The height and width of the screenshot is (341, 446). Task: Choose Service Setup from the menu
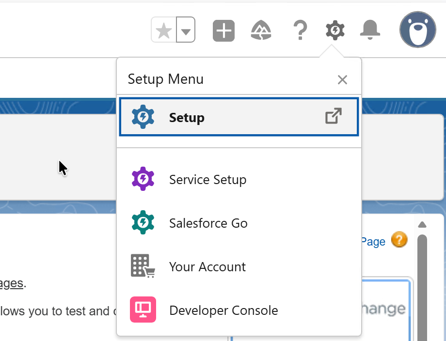coord(207,180)
